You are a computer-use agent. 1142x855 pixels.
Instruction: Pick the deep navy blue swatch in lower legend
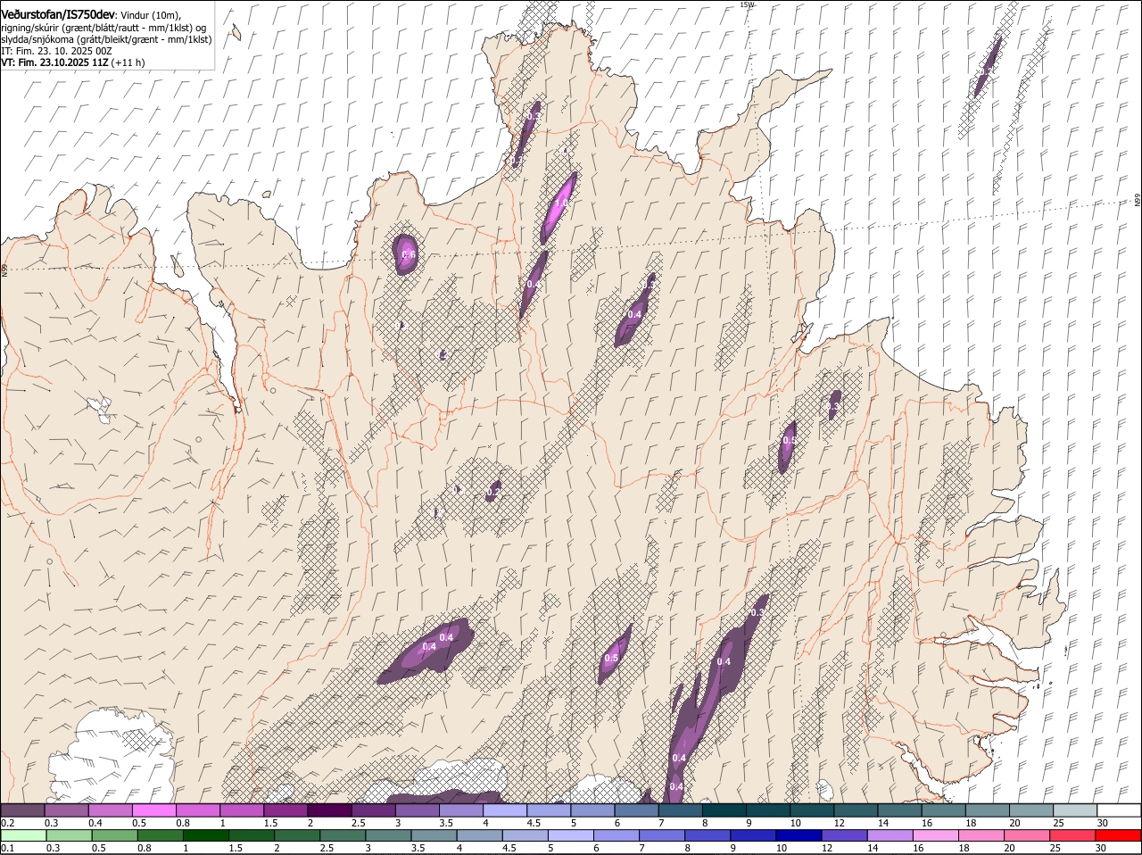[799, 835]
